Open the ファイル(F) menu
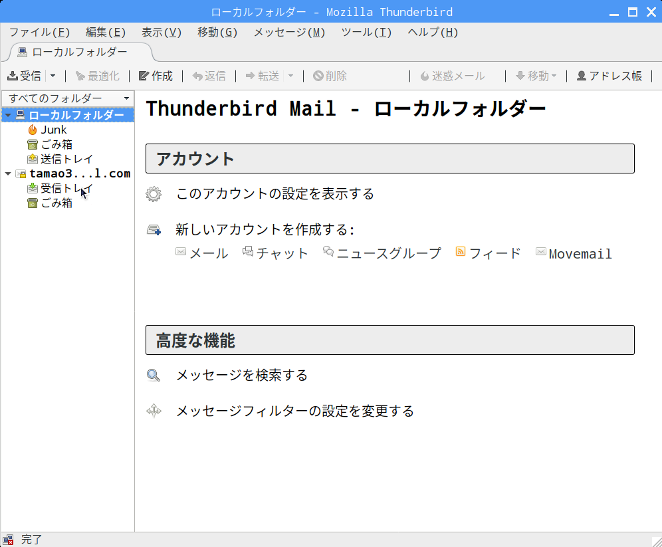The image size is (662, 547). 39,33
